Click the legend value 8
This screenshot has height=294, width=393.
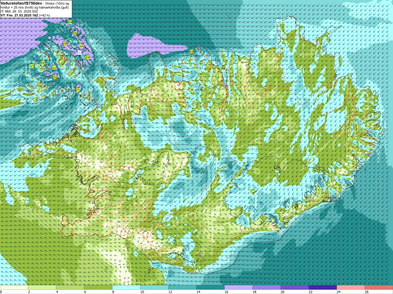113,292
